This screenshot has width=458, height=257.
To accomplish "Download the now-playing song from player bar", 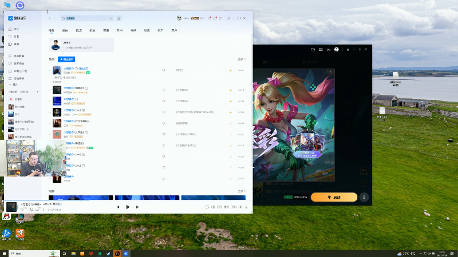I will point(31,210).
